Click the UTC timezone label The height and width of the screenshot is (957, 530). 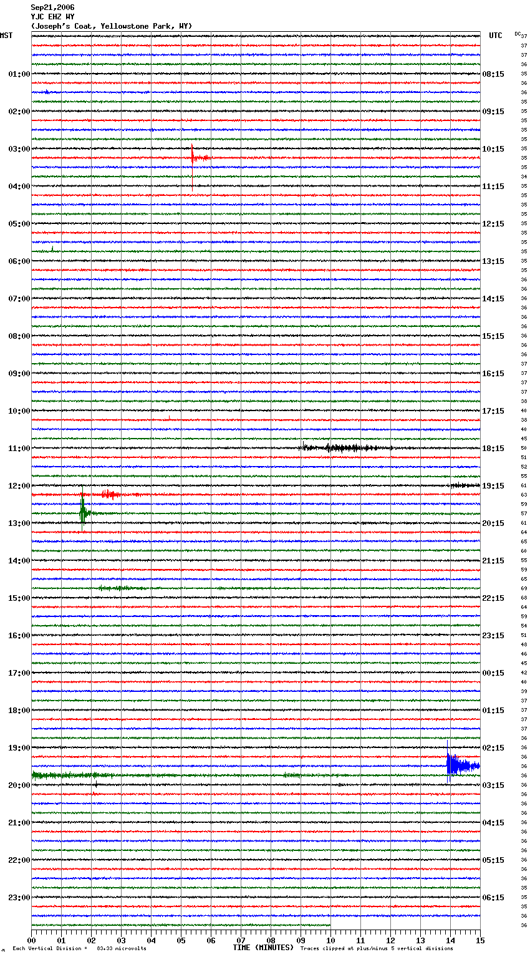(x=495, y=36)
